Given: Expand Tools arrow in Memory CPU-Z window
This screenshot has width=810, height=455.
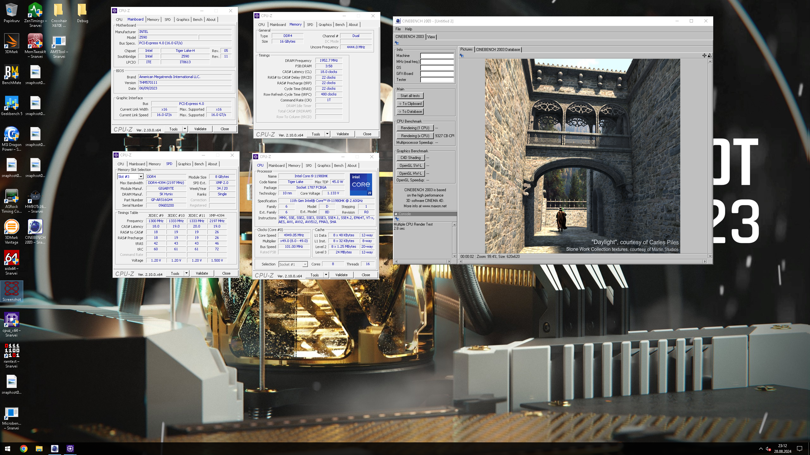Looking at the screenshot, I should click(327, 134).
